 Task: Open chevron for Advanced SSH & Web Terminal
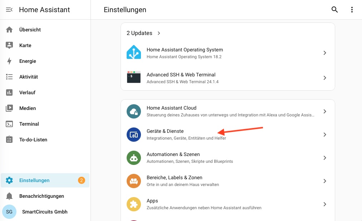[324, 78]
